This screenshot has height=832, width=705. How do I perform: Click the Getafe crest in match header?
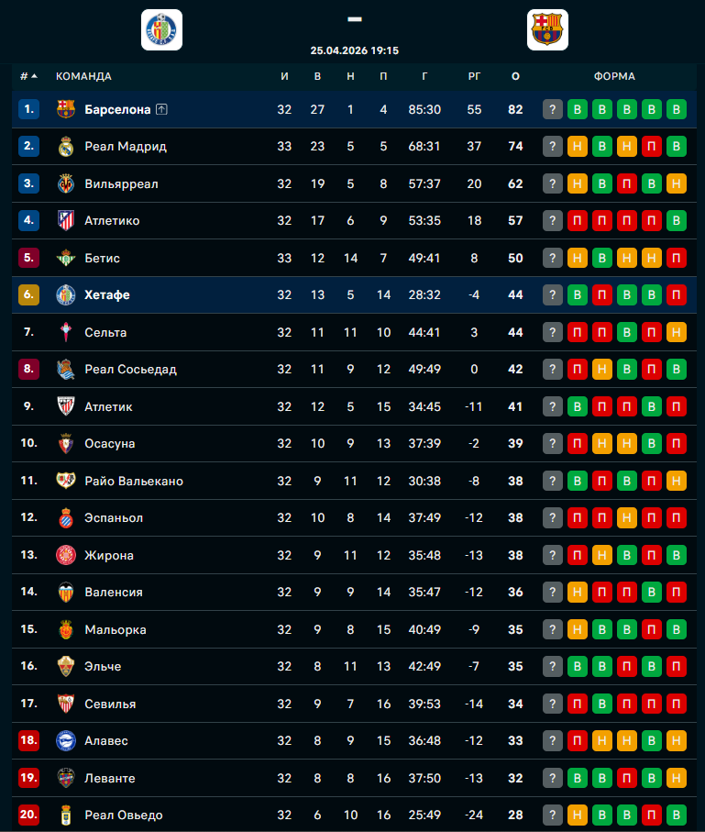tap(161, 29)
